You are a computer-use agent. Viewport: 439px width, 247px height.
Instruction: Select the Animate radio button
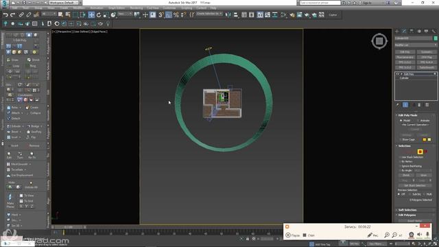tap(418, 121)
